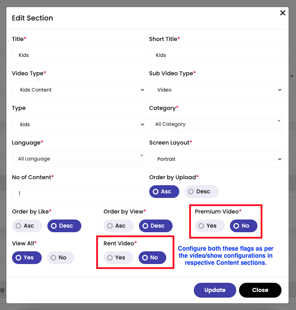Select Desc for Order by Like
Image resolution: width=296 pixels, height=310 pixels.
[x=64, y=226]
